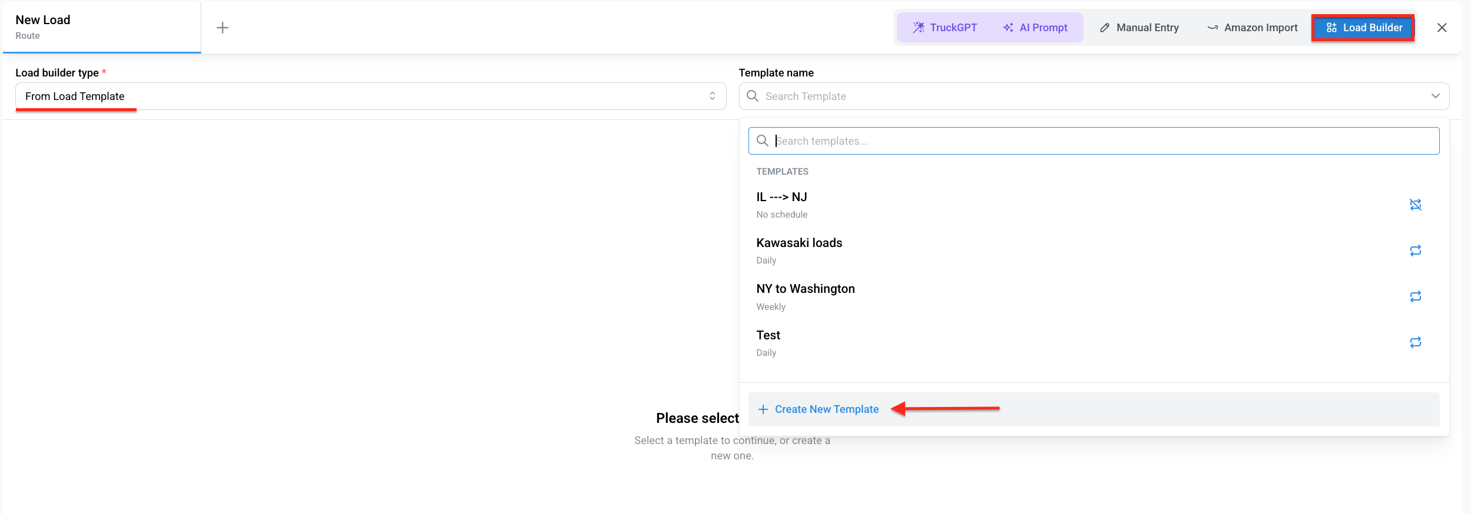
Task: Switch to TruckGPT mode
Action: tap(945, 28)
